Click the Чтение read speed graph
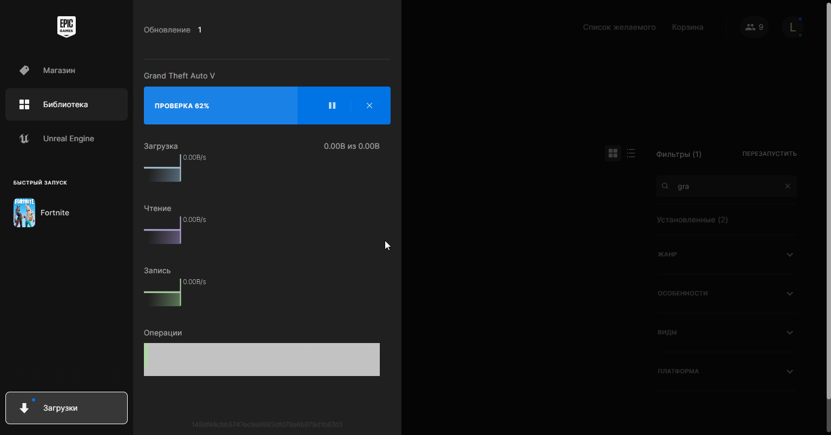The image size is (831, 435). coord(162,230)
